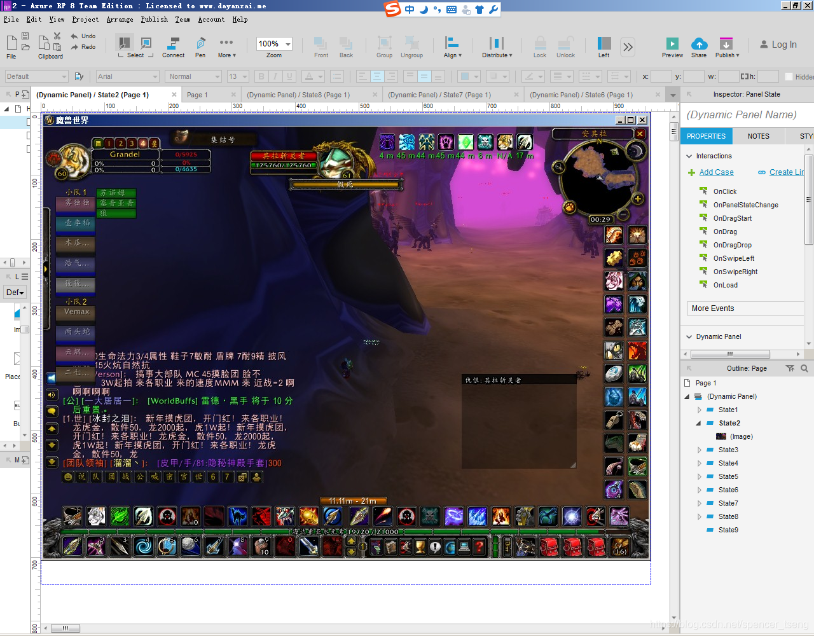The width and height of the screenshot is (814, 636).
Task: Toggle the vertical middle alignment button
Action: click(424, 76)
